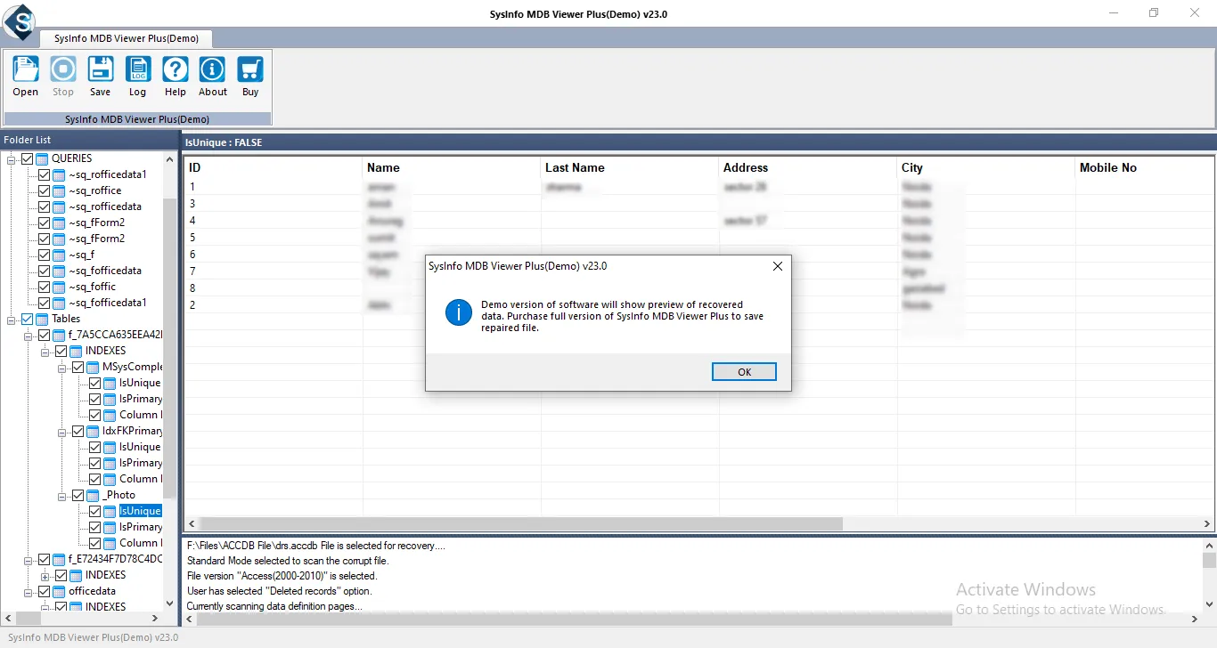The width and height of the screenshot is (1217, 648).
Task: Click the table icon beside MSysComple
Action: (93, 367)
